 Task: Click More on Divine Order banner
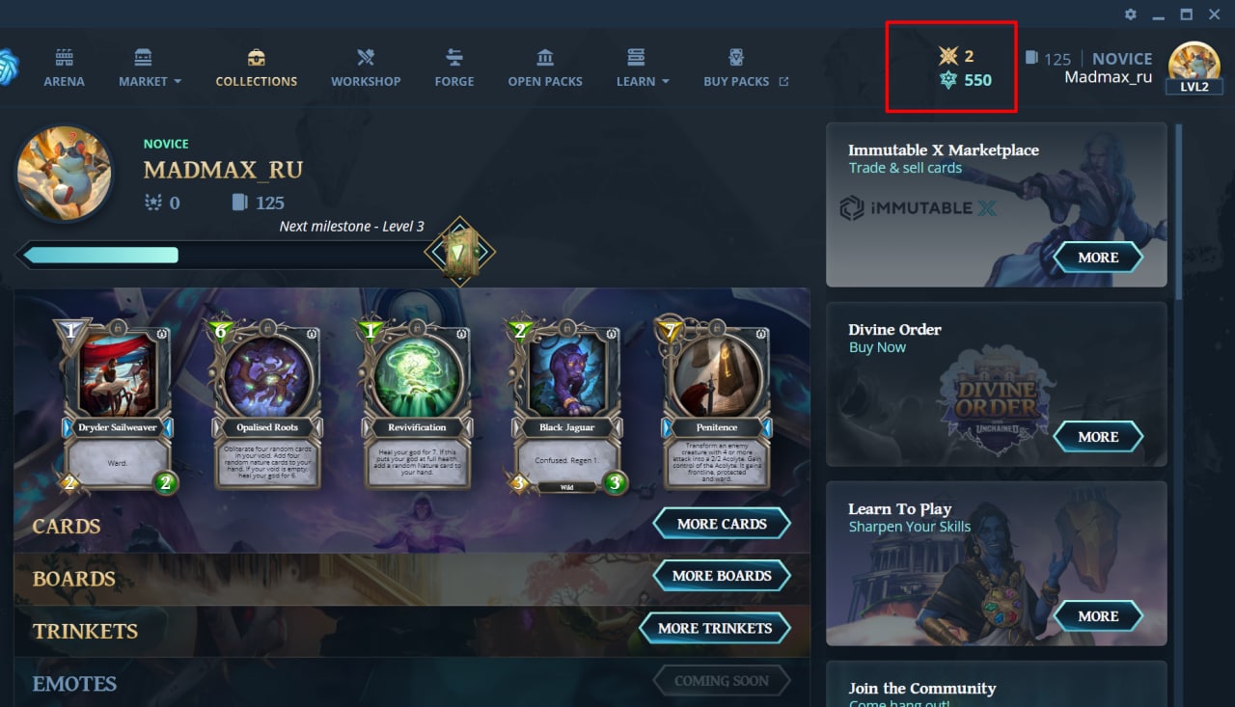pos(1098,437)
